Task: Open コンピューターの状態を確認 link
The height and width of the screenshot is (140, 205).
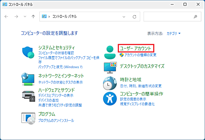Action: point(56,53)
